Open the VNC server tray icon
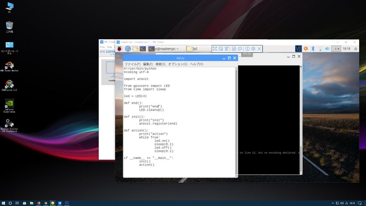 tap(298, 48)
